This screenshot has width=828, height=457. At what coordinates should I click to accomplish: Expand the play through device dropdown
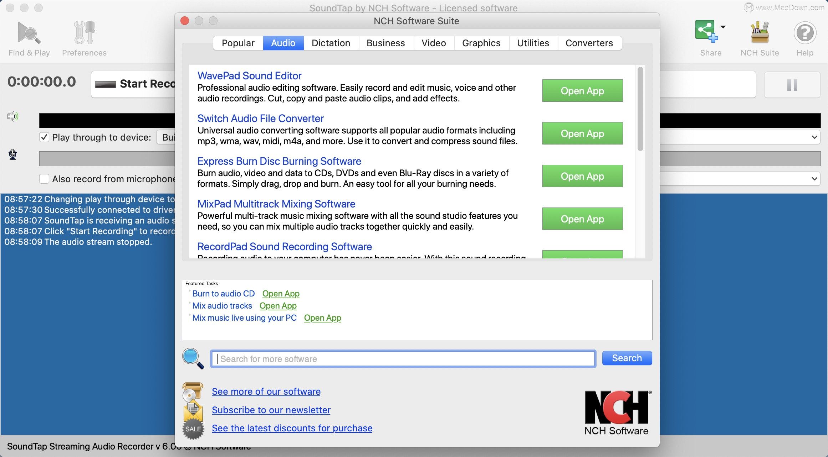814,137
